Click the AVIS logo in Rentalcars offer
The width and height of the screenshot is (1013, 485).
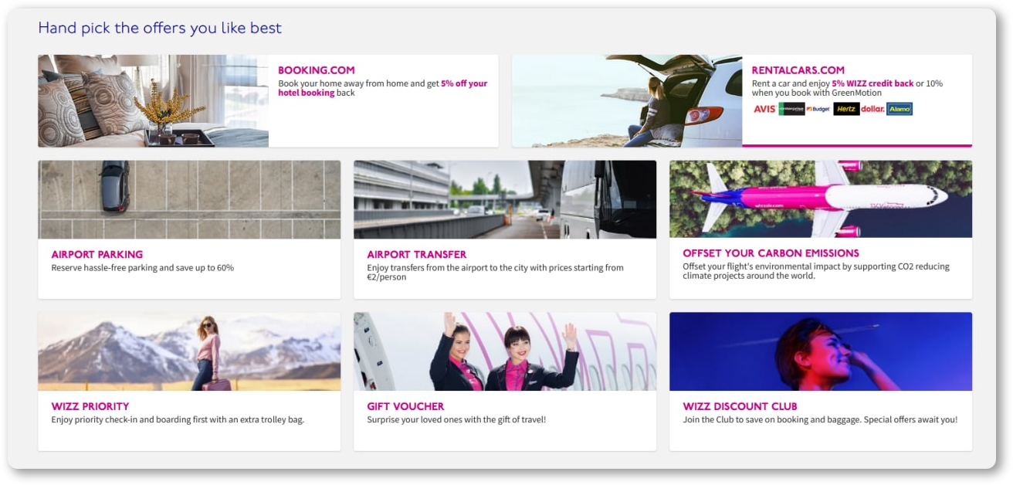pos(764,109)
